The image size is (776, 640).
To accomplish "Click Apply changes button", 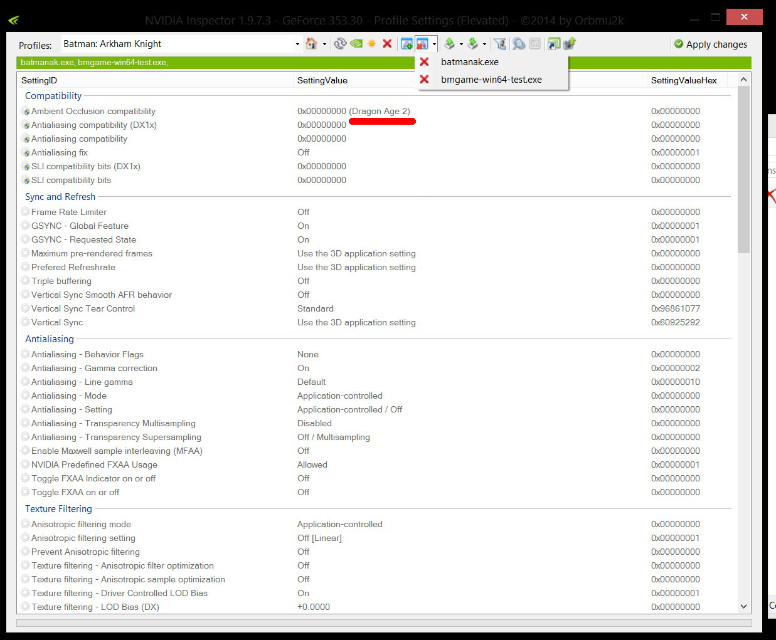I will pyautogui.click(x=711, y=45).
